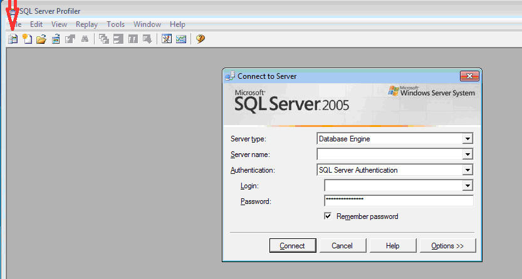Open Performance Monitor chart icon
This screenshot has height=279, width=522.
coord(181,39)
